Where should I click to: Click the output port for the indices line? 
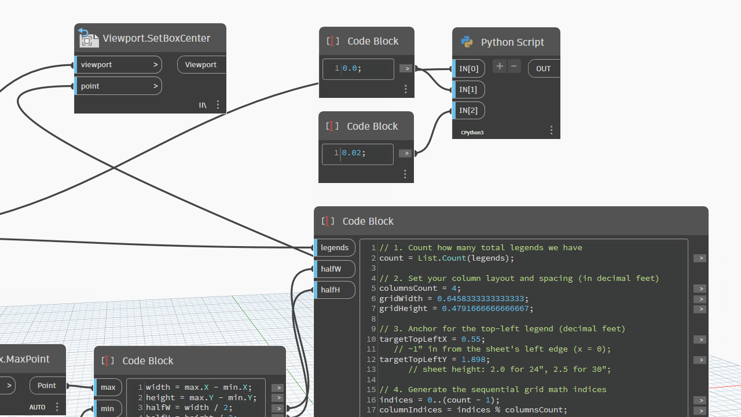700,400
